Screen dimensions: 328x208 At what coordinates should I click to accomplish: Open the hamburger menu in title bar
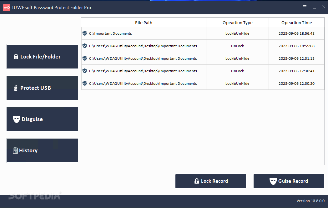305,7
